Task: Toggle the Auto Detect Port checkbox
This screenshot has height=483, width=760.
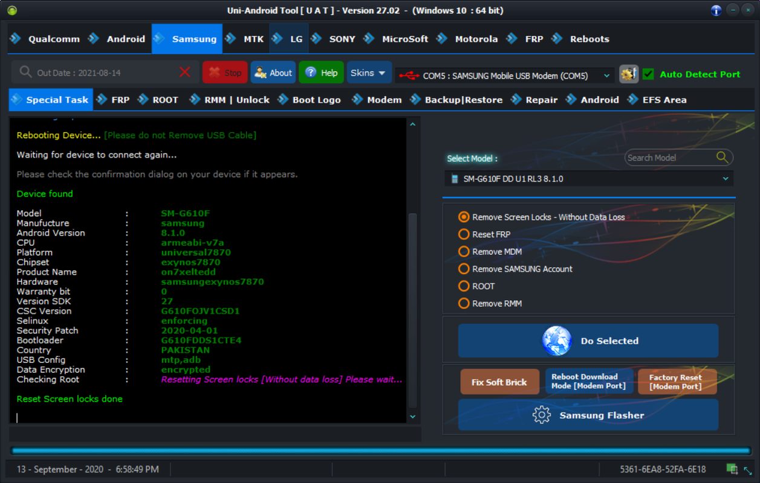Action: coord(648,74)
